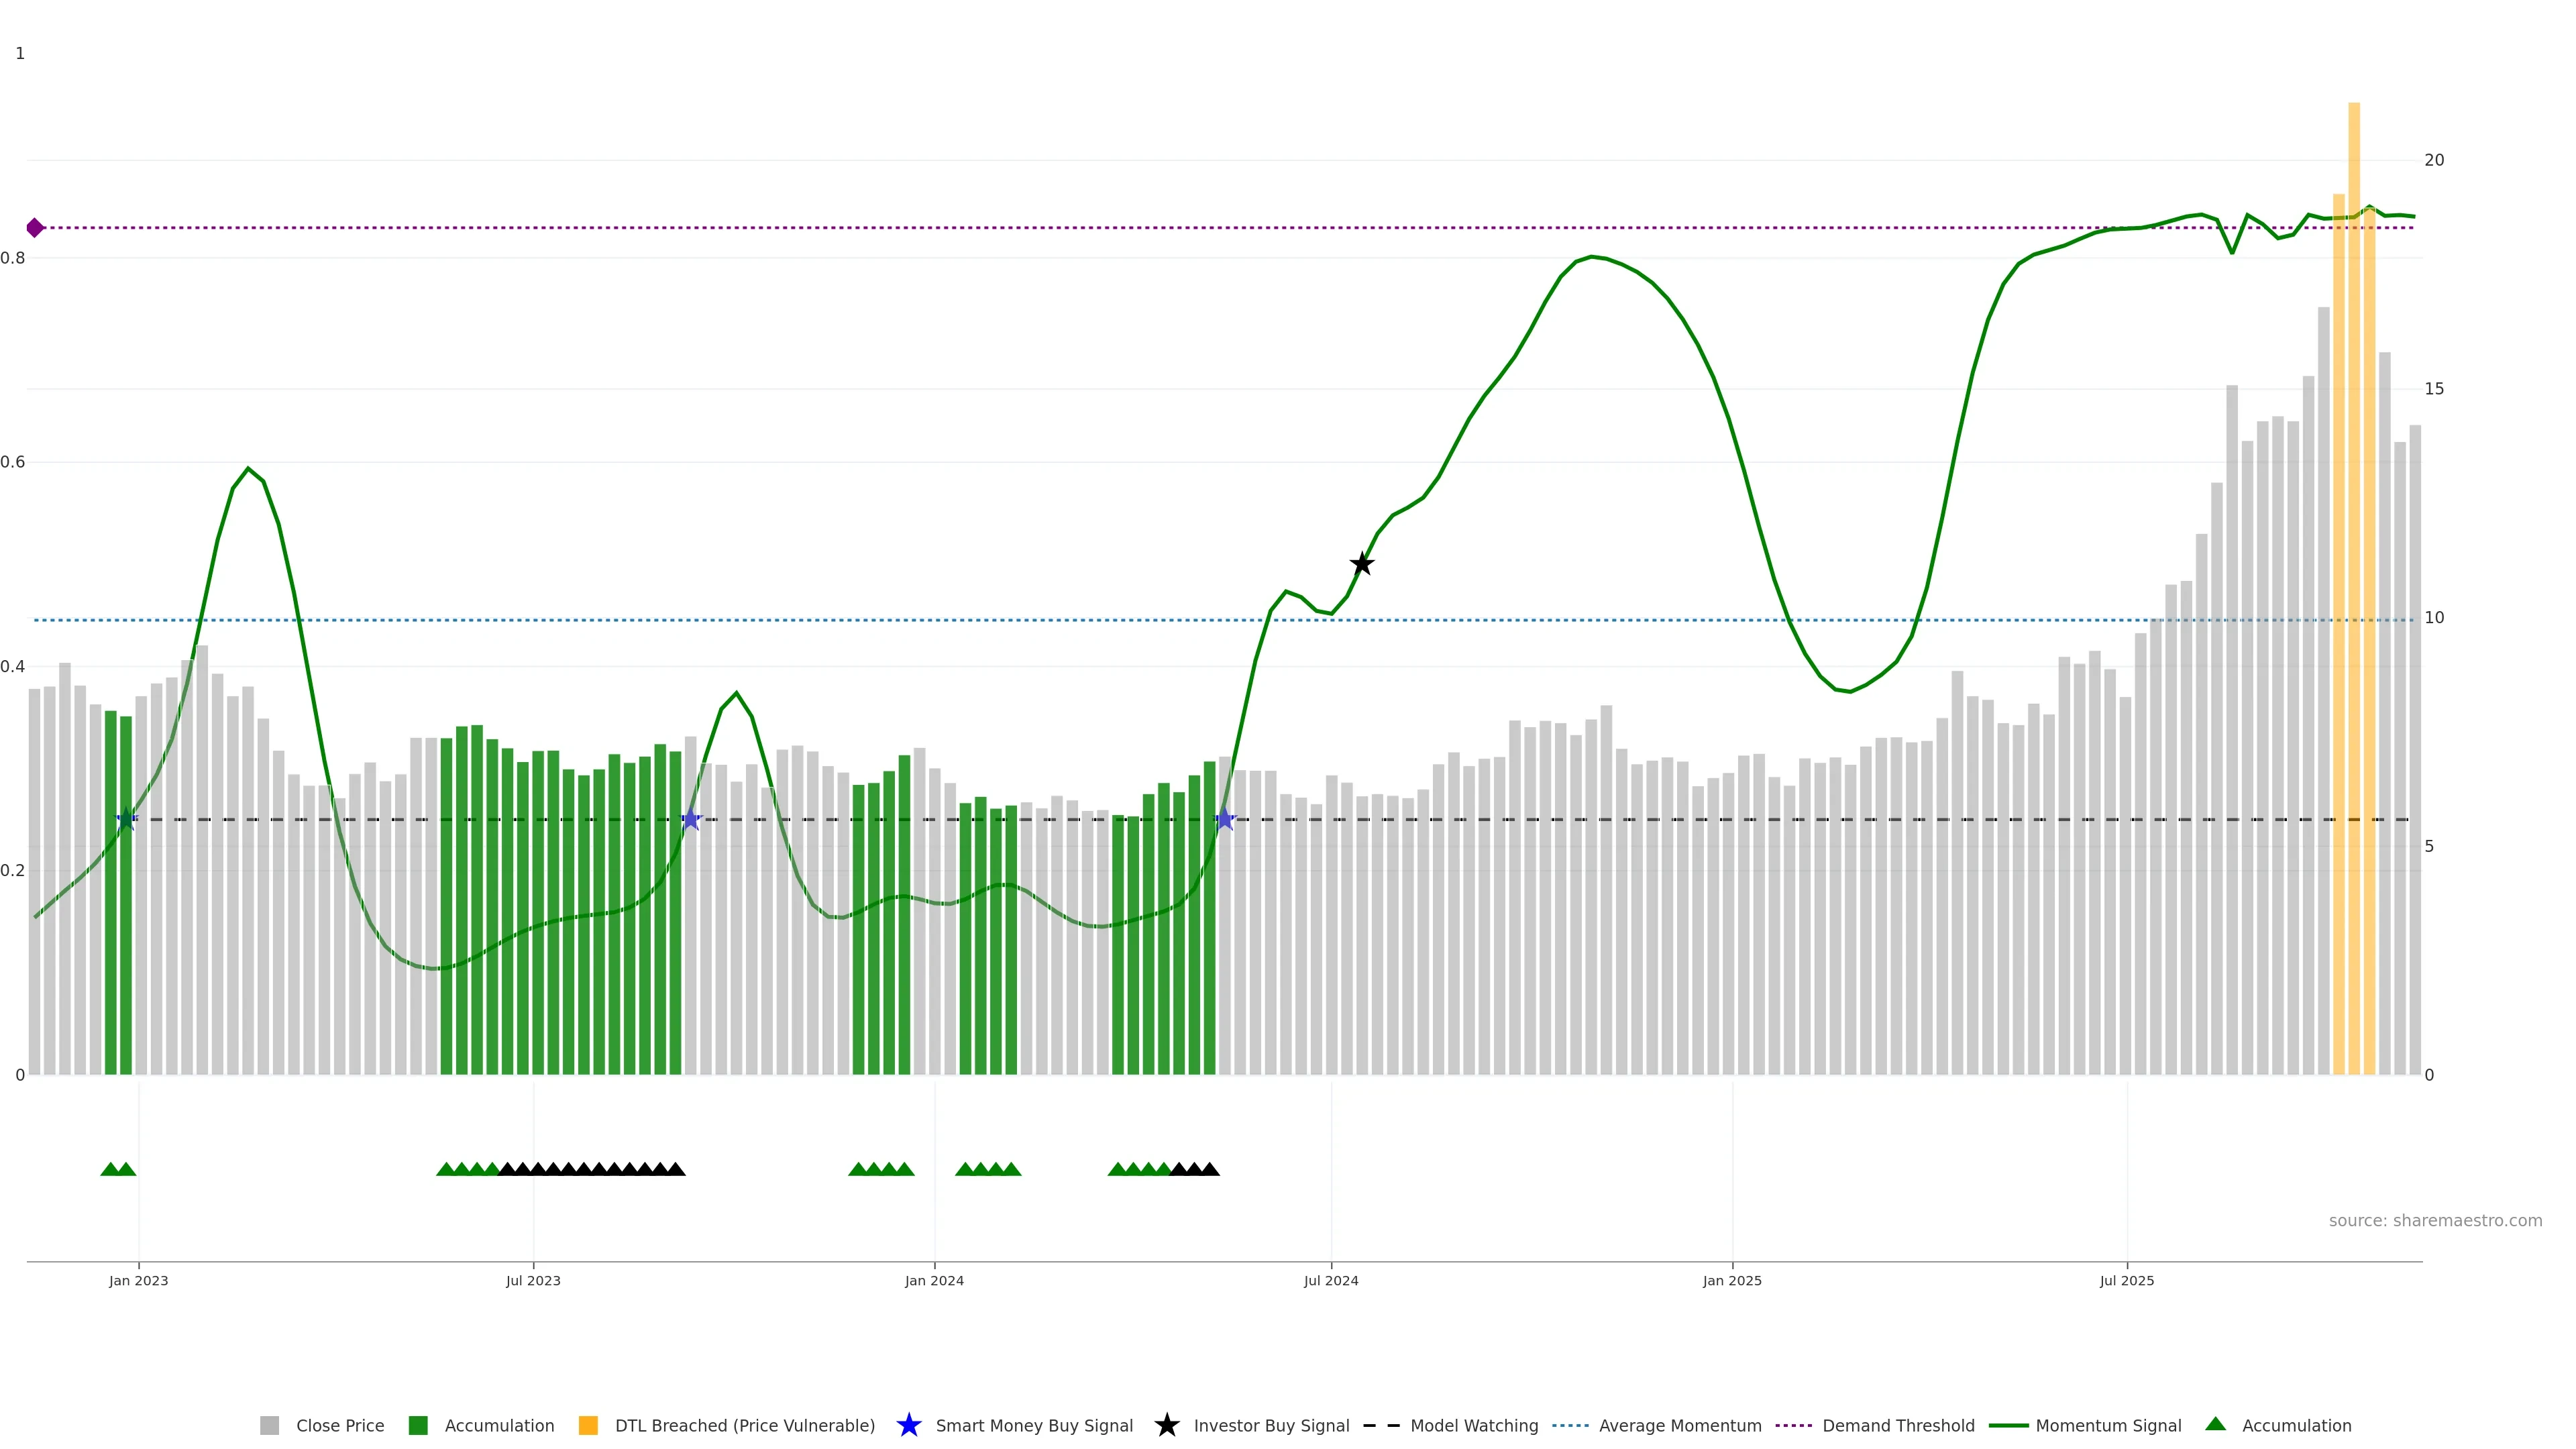Image resolution: width=2576 pixels, height=1449 pixels.
Task: Click the Jan 2025 axis tick label
Action: (x=1731, y=1280)
